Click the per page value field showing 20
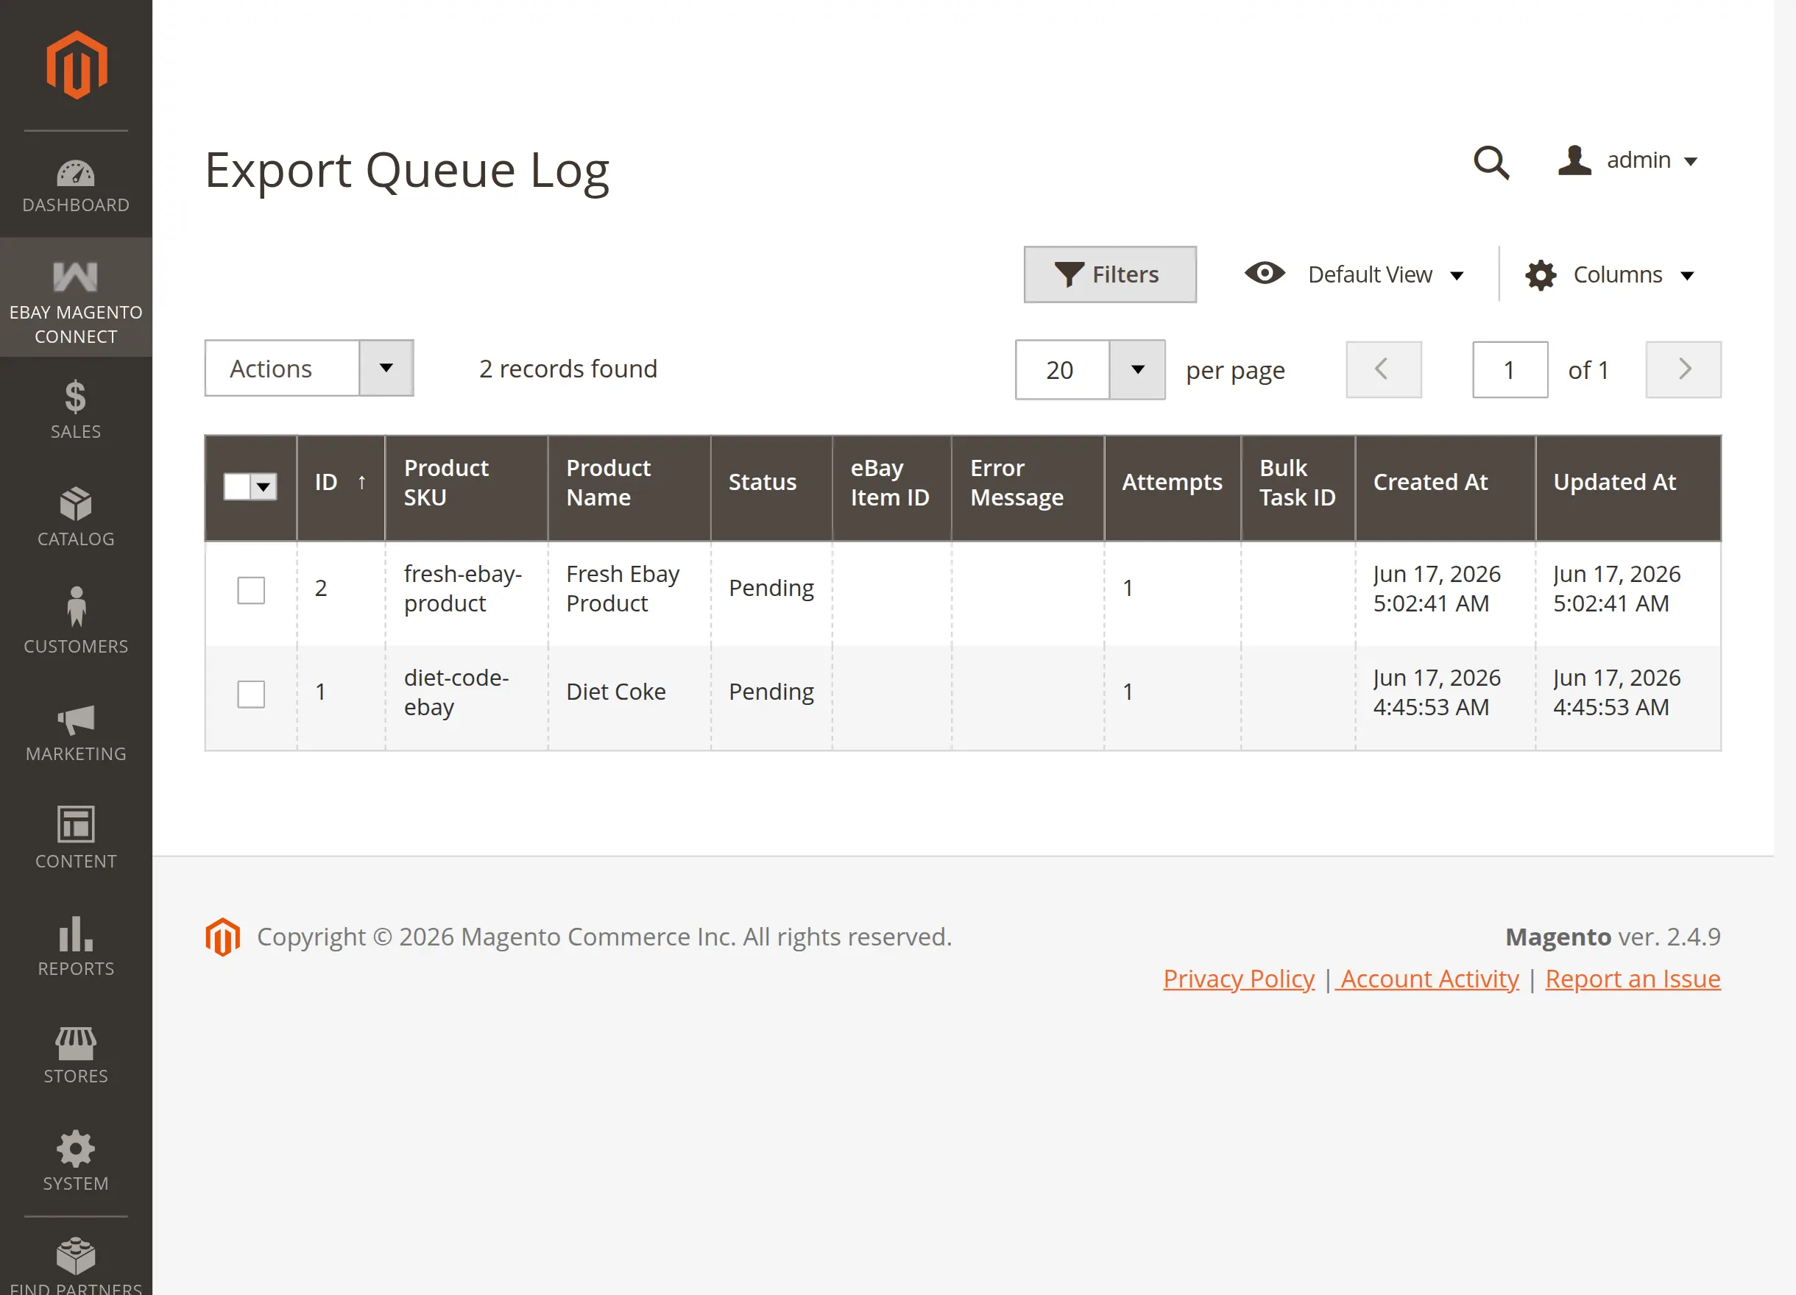The height and width of the screenshot is (1295, 1796). click(1062, 369)
